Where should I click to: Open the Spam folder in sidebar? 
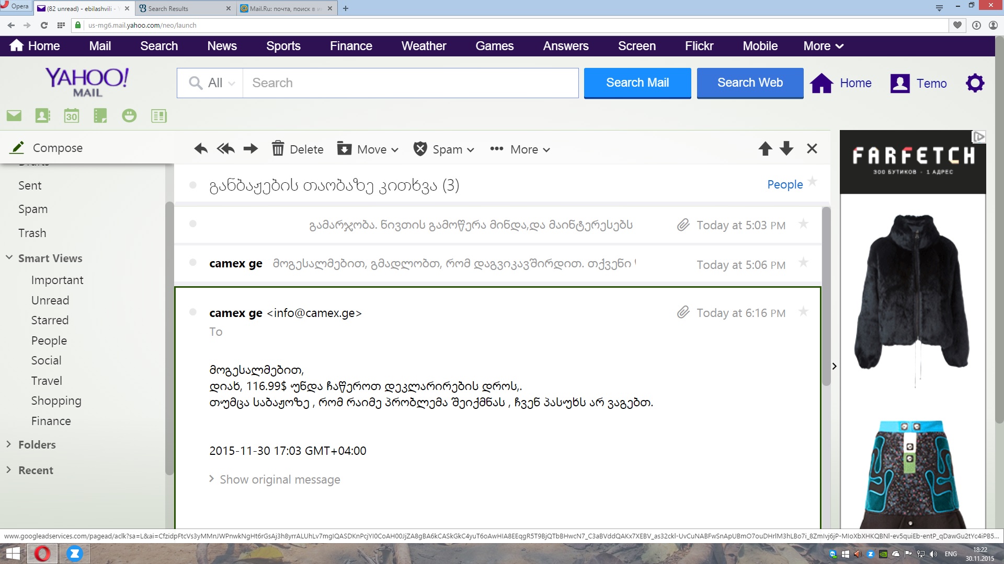coord(33,209)
